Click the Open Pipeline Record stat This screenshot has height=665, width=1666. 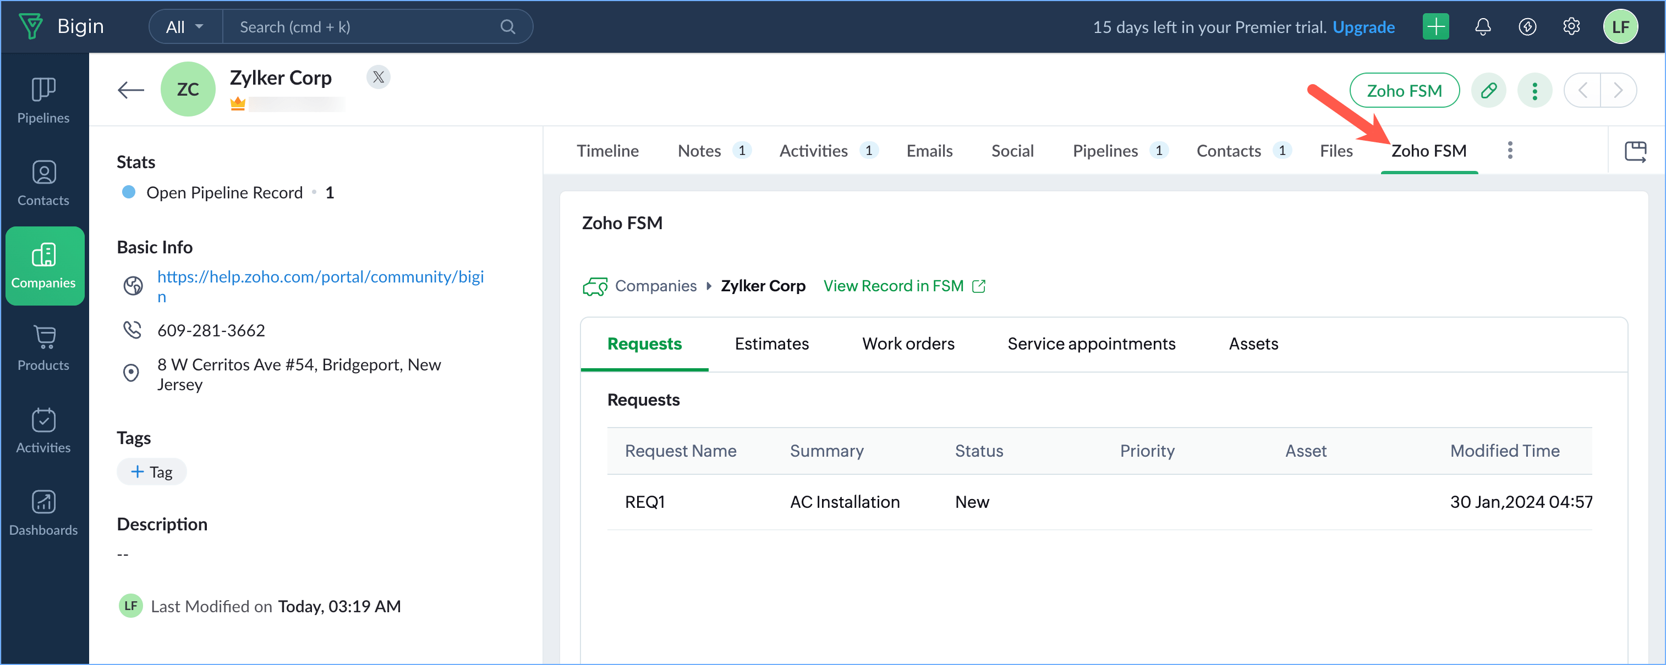(x=228, y=192)
